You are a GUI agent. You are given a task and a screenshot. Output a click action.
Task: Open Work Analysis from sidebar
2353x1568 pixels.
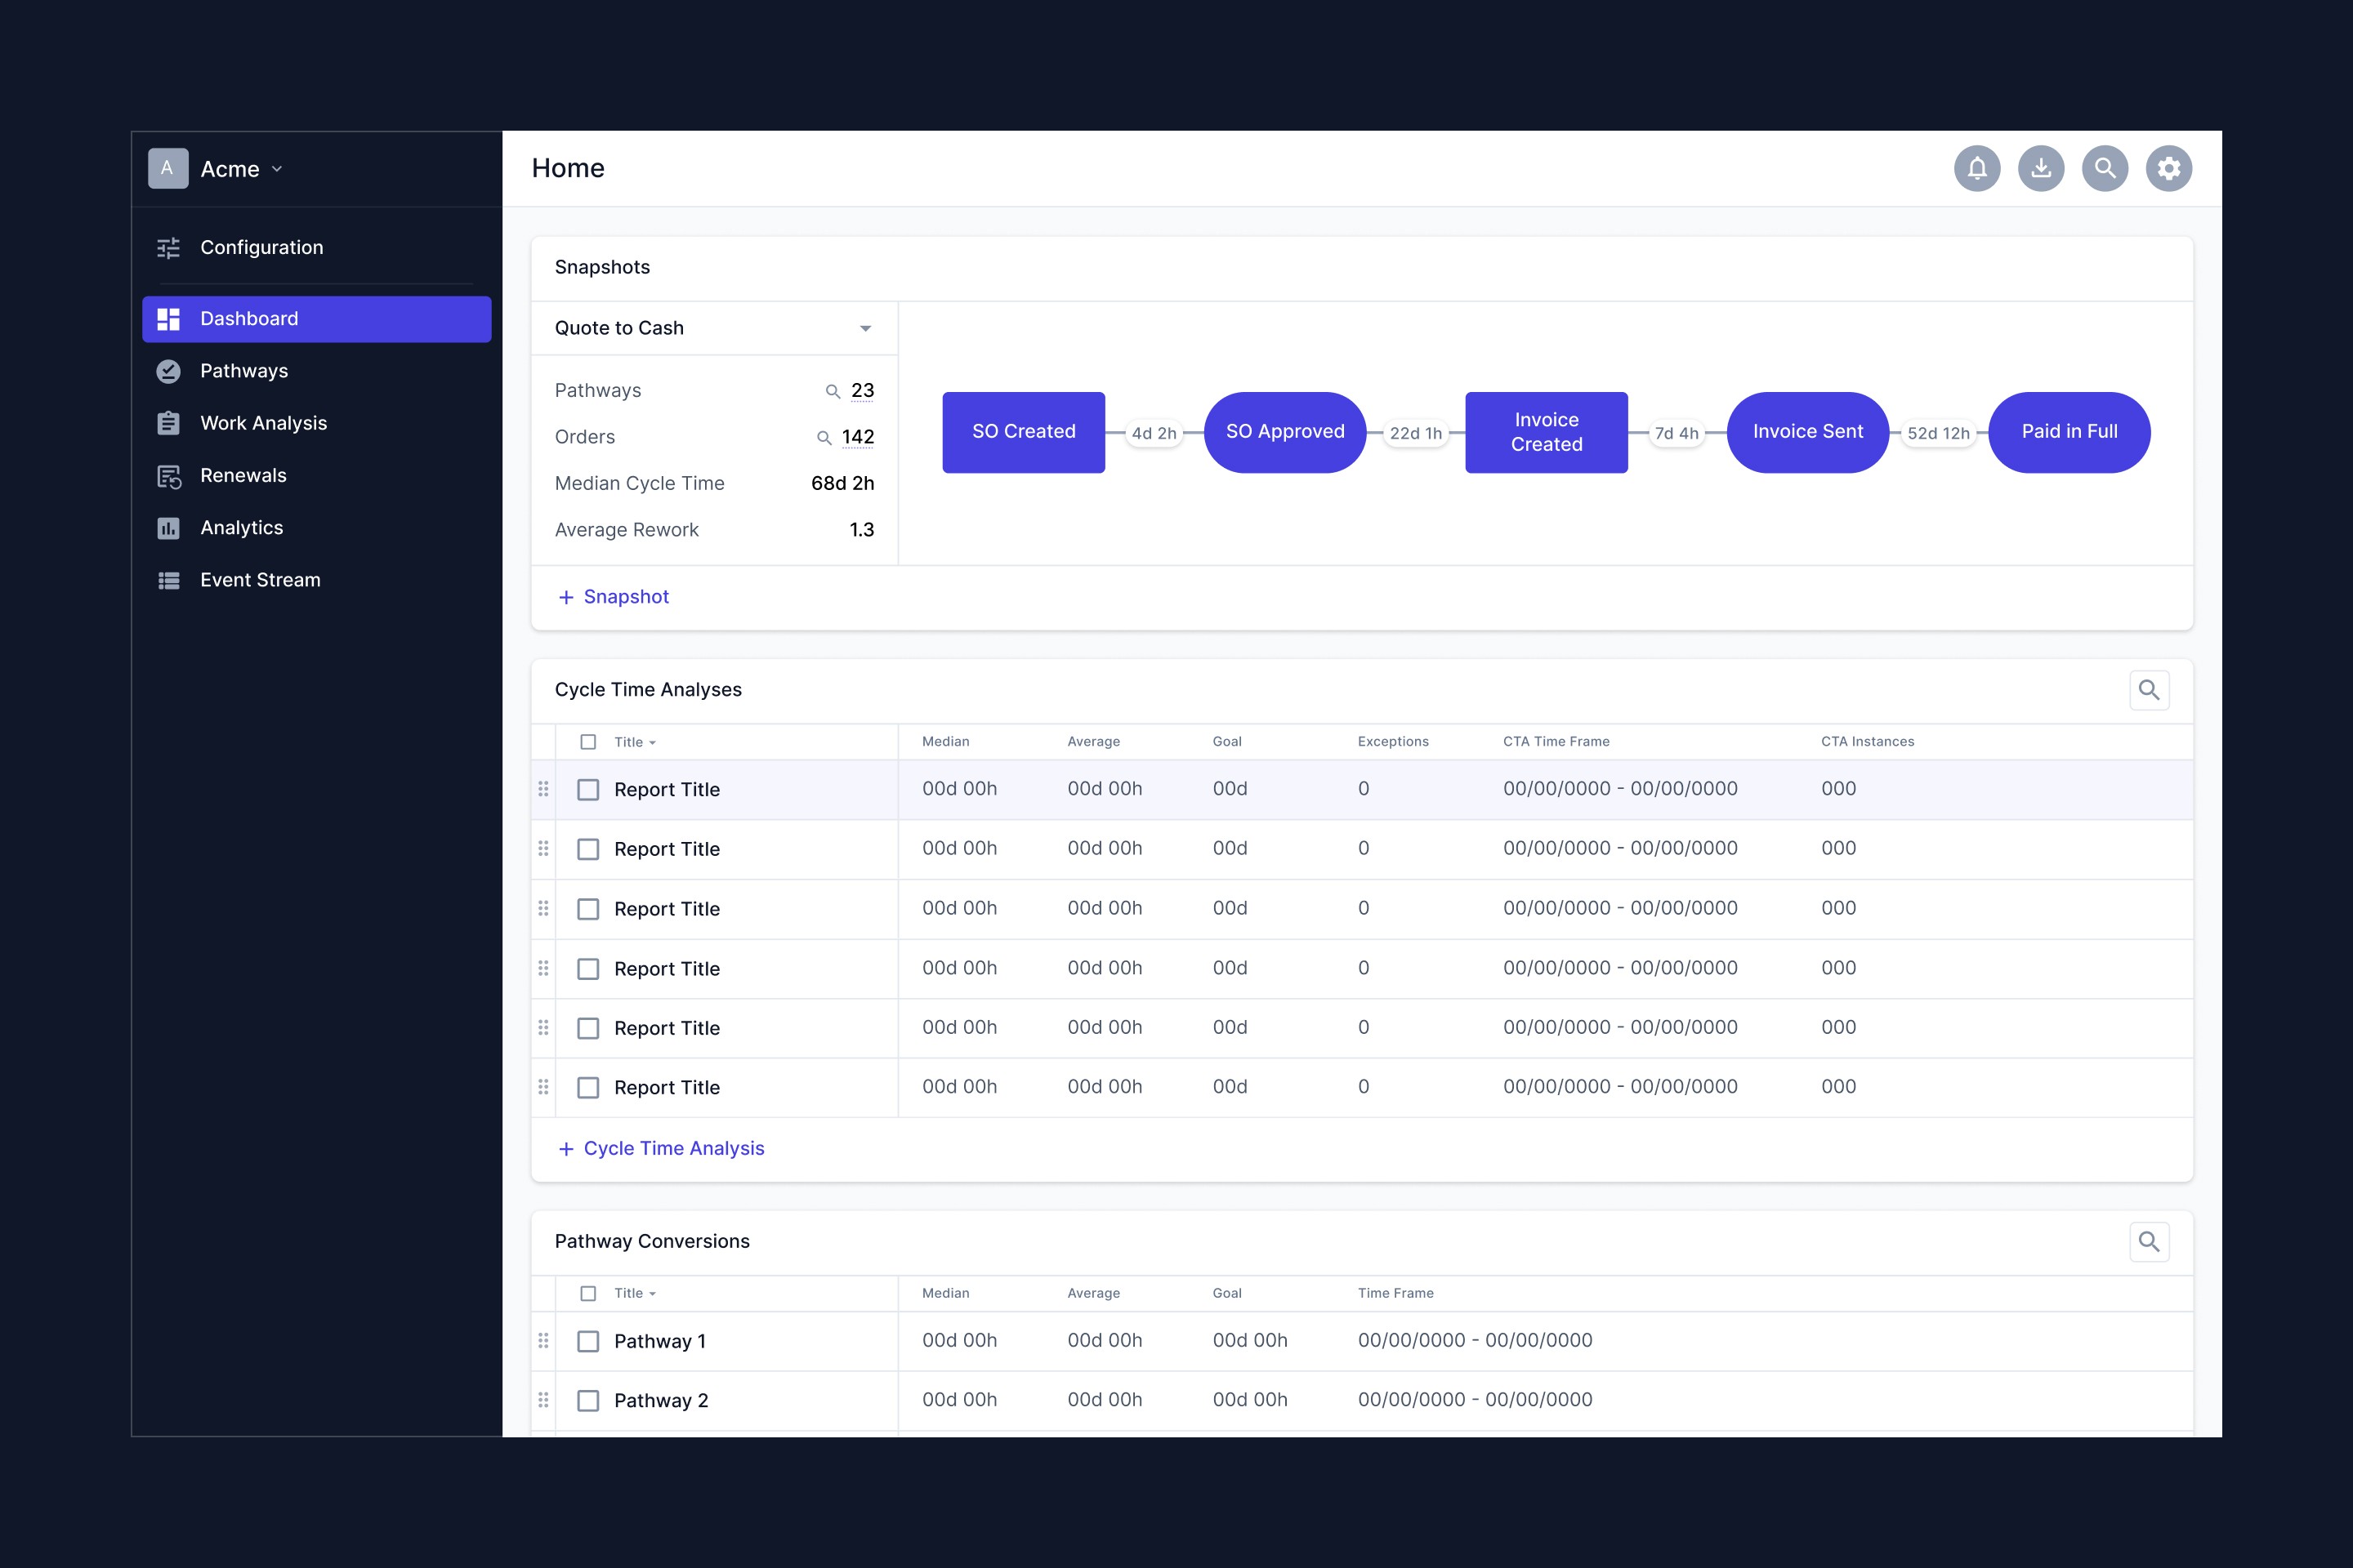[x=263, y=423]
